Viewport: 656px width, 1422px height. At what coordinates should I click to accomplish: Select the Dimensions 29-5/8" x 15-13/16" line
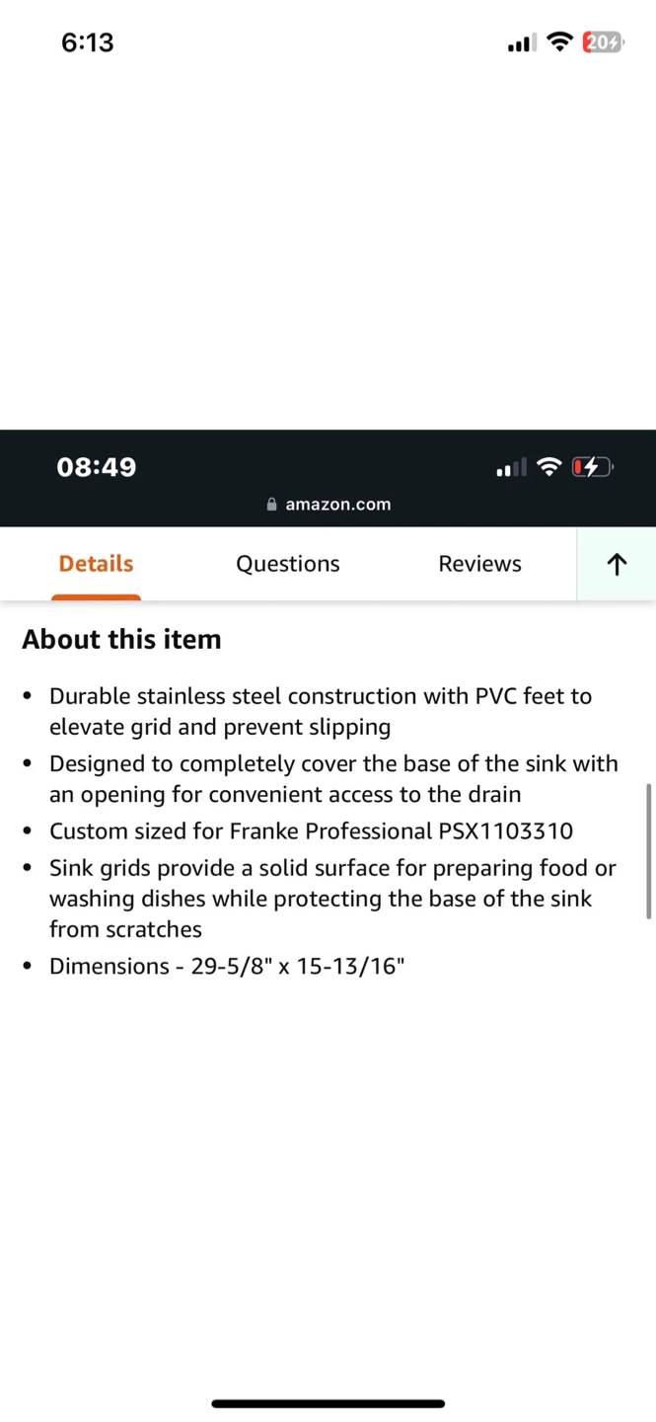[x=227, y=967]
